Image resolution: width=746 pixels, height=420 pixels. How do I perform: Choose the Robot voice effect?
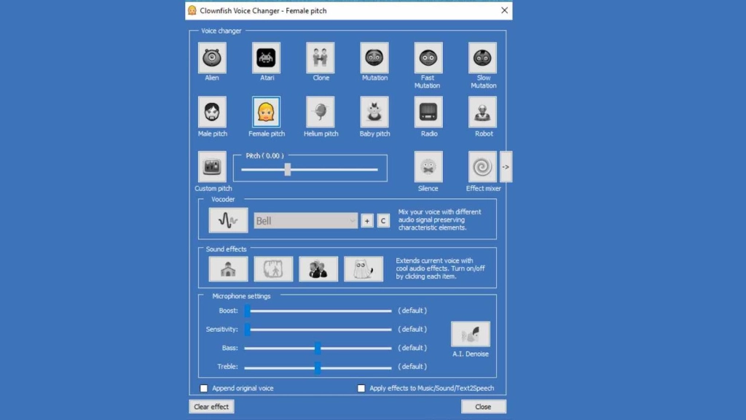(482, 112)
